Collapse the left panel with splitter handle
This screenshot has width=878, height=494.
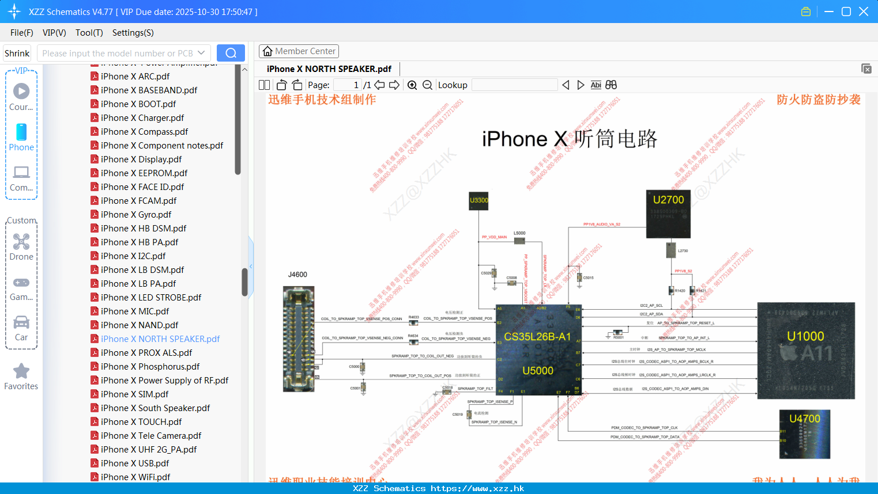pyautogui.click(x=251, y=266)
